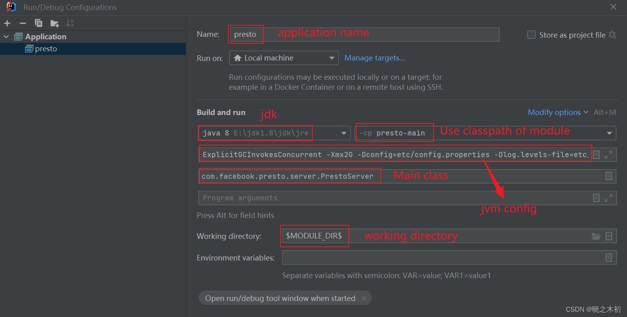The width and height of the screenshot is (627, 317).
Task: Select the Application group label
Action: (x=46, y=36)
